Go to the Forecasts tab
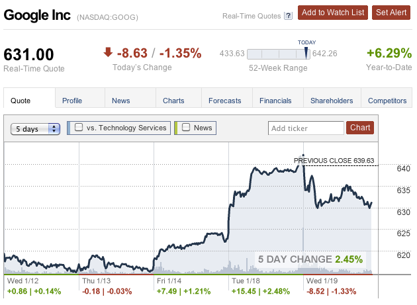Image resolution: width=417 pixels, height=305 pixels. click(224, 101)
